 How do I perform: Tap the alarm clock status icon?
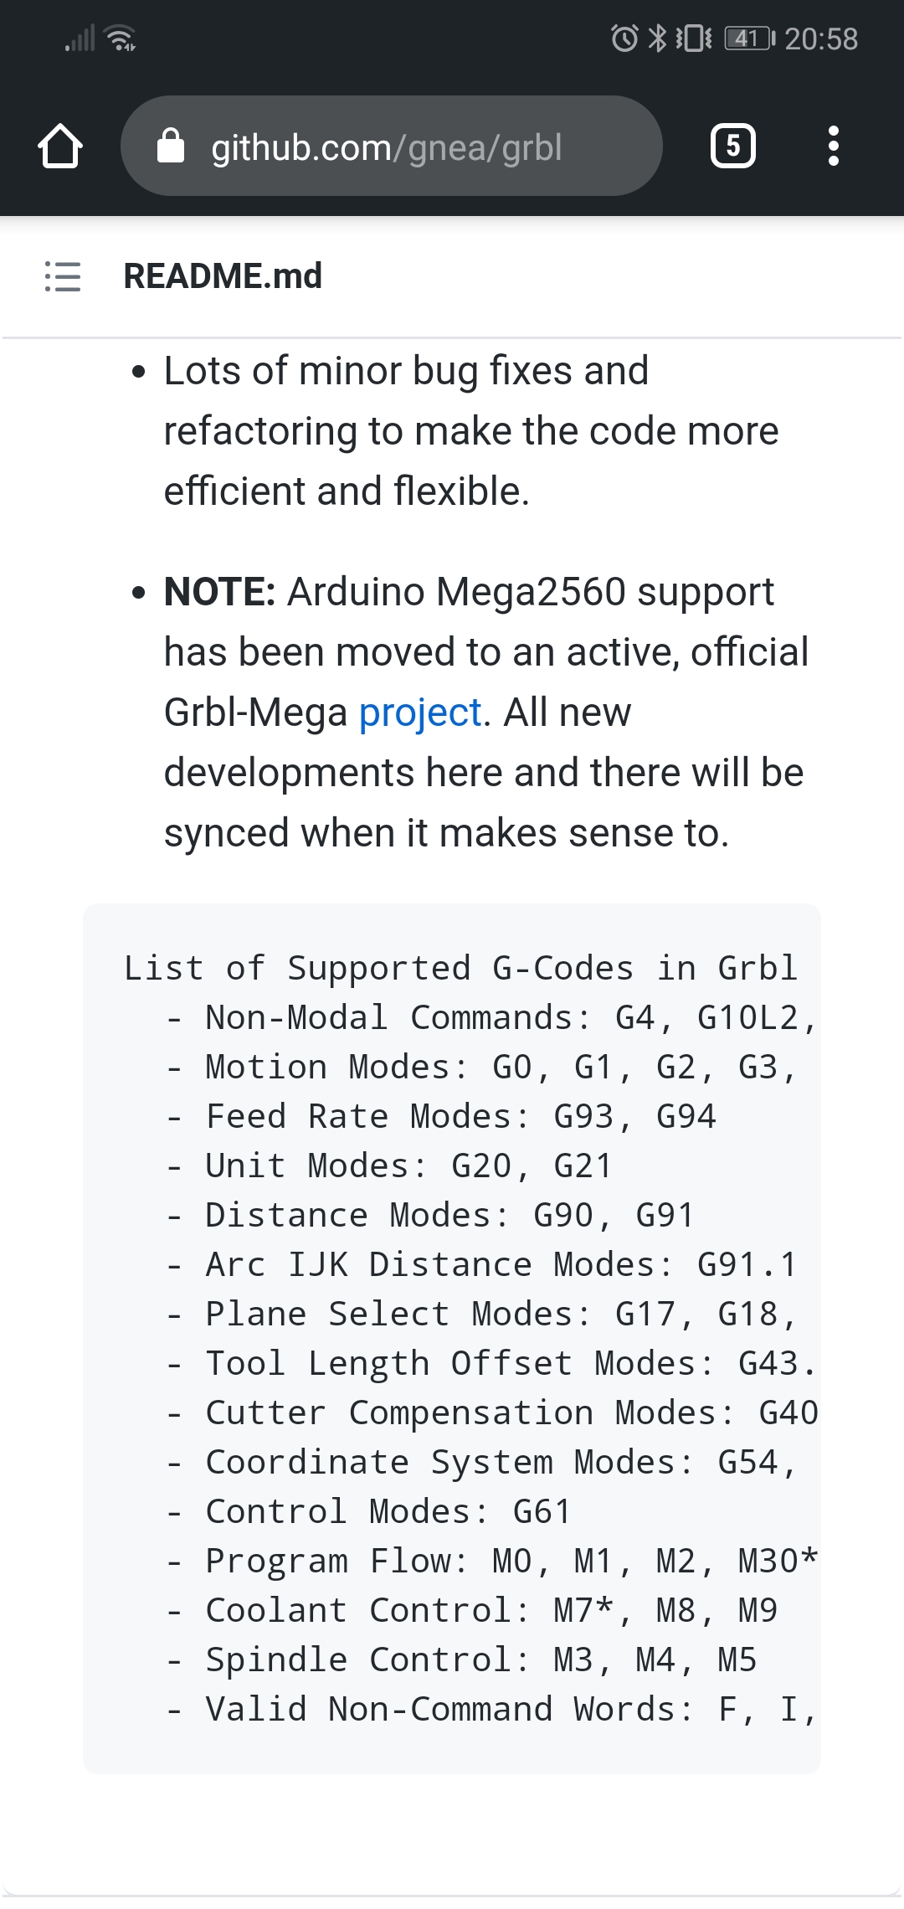[x=624, y=39]
